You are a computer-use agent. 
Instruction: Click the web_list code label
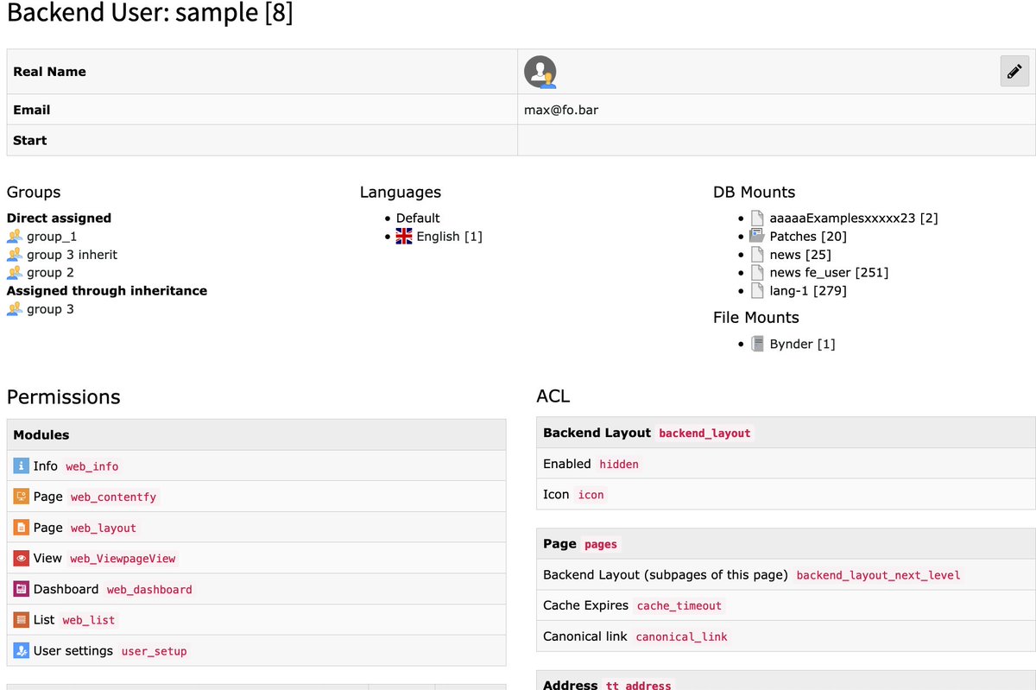[89, 621]
